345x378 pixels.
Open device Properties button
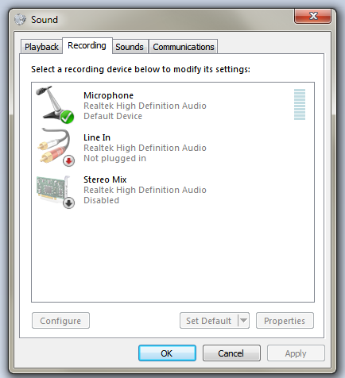pyautogui.click(x=285, y=321)
